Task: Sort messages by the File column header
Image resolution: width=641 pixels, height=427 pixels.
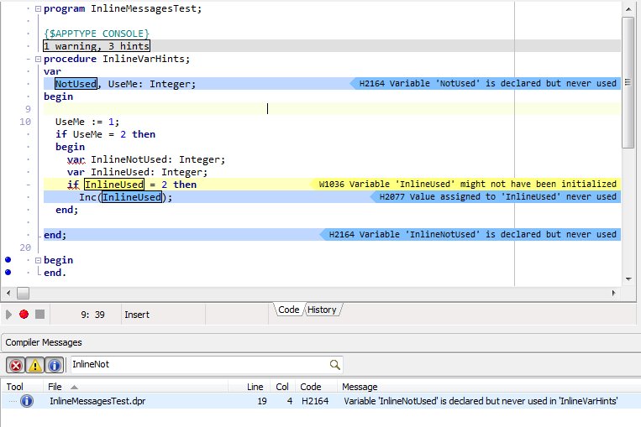Action: pos(135,387)
